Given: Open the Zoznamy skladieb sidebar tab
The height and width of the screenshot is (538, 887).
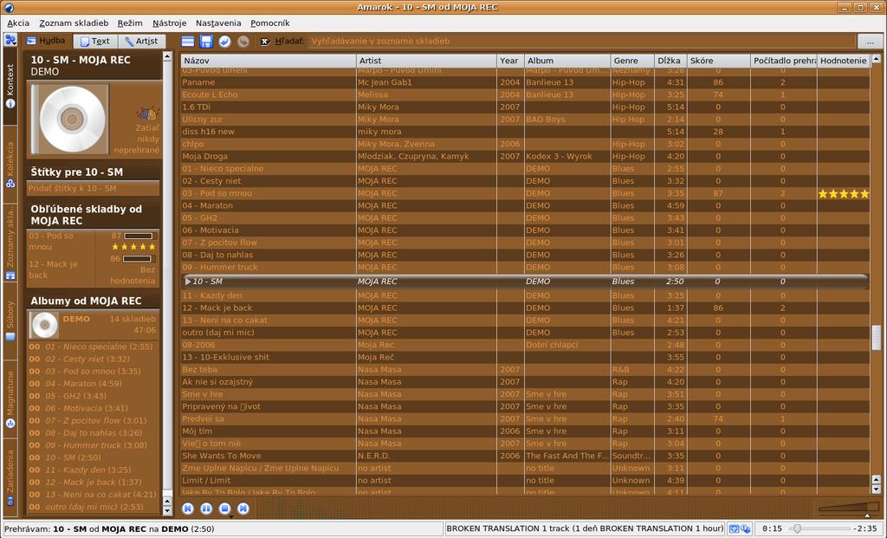Looking at the screenshot, I should coord(10,243).
